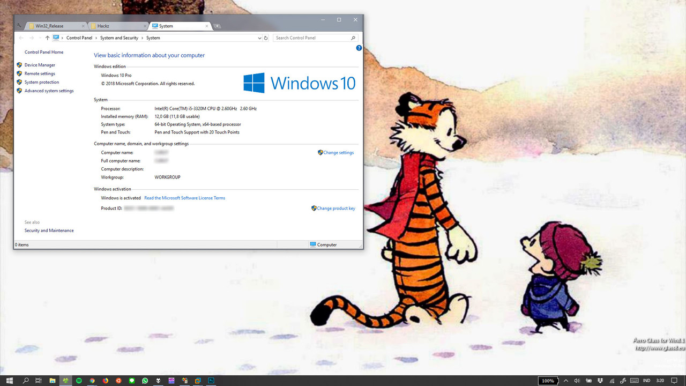Open a new tab with the plus button
Screen dimensions: 686x386
click(x=217, y=26)
